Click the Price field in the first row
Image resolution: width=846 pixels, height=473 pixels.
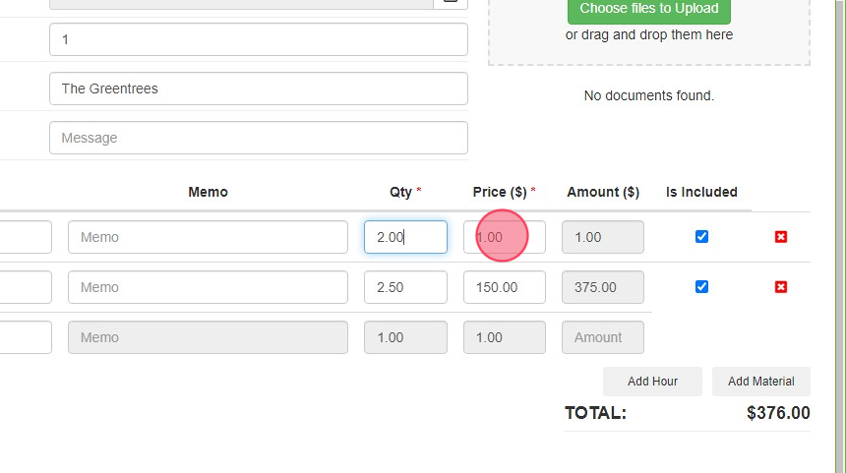click(504, 237)
